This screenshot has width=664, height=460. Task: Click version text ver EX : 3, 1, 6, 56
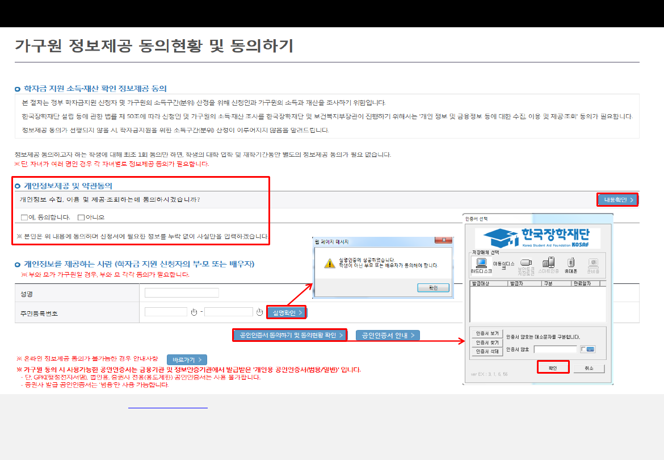coord(489,374)
